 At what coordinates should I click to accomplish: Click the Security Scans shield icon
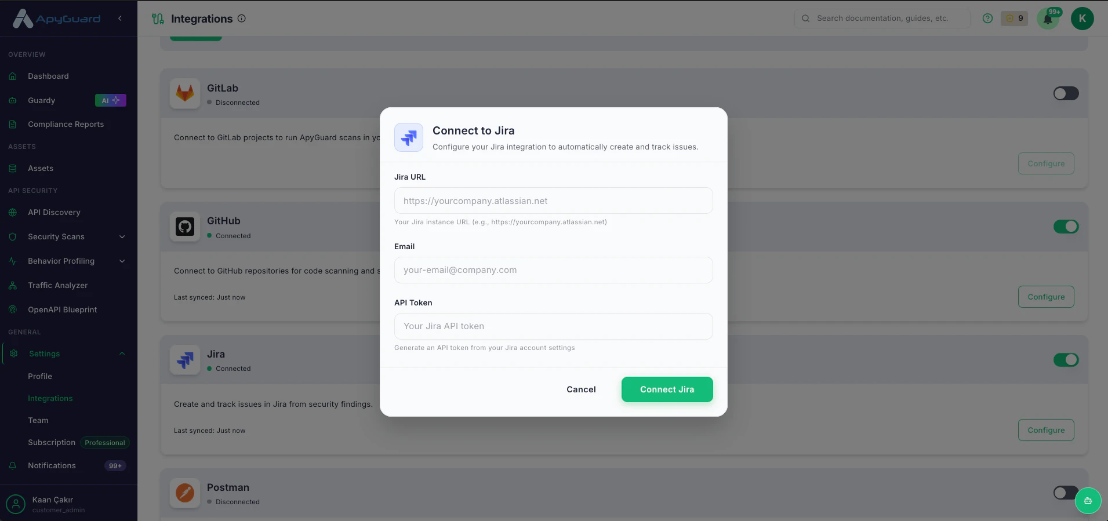pyautogui.click(x=13, y=237)
